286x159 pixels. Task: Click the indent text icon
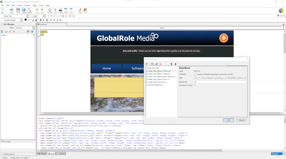[x=63, y=16]
